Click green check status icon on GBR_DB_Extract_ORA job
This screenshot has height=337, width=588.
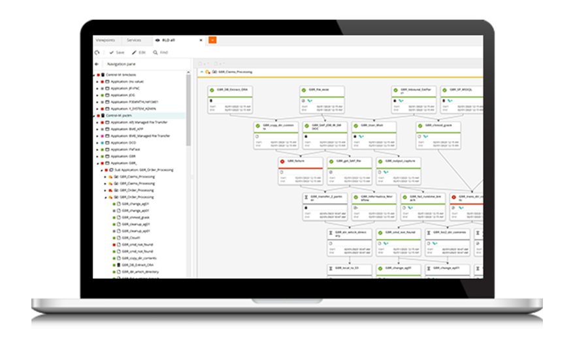[x=212, y=89]
